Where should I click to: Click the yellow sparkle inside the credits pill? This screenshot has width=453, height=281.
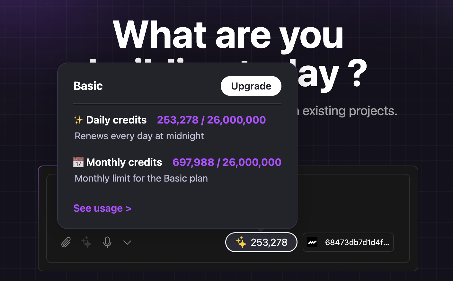coord(241,242)
